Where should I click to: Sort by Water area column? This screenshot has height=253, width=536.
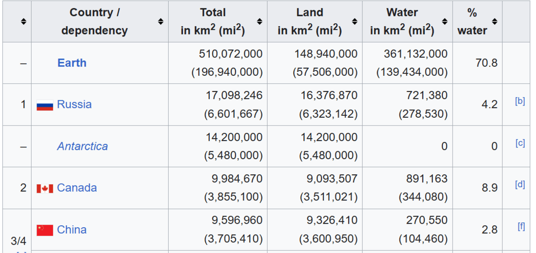[x=444, y=21]
